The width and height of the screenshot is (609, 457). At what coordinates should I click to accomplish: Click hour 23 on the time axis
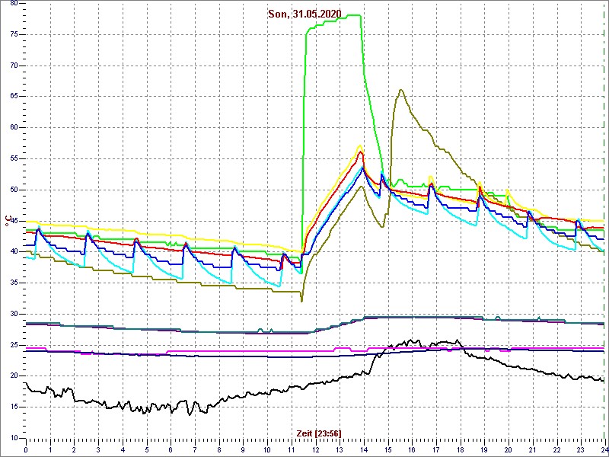pos(581,449)
